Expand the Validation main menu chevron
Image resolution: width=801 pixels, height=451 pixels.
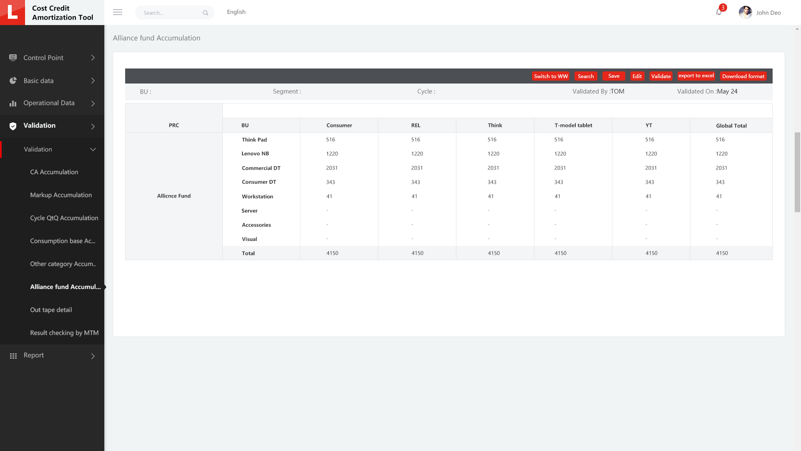pyautogui.click(x=93, y=127)
